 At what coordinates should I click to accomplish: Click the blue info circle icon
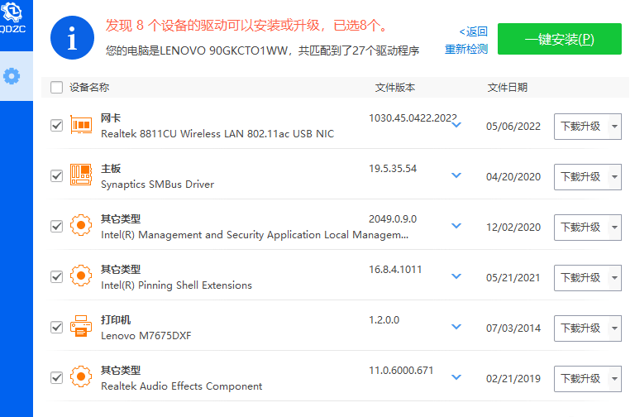pyautogui.click(x=72, y=38)
